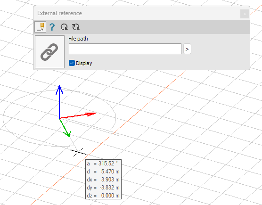
Task: Click the distance value 5.470 m
Action: [x=110, y=172]
